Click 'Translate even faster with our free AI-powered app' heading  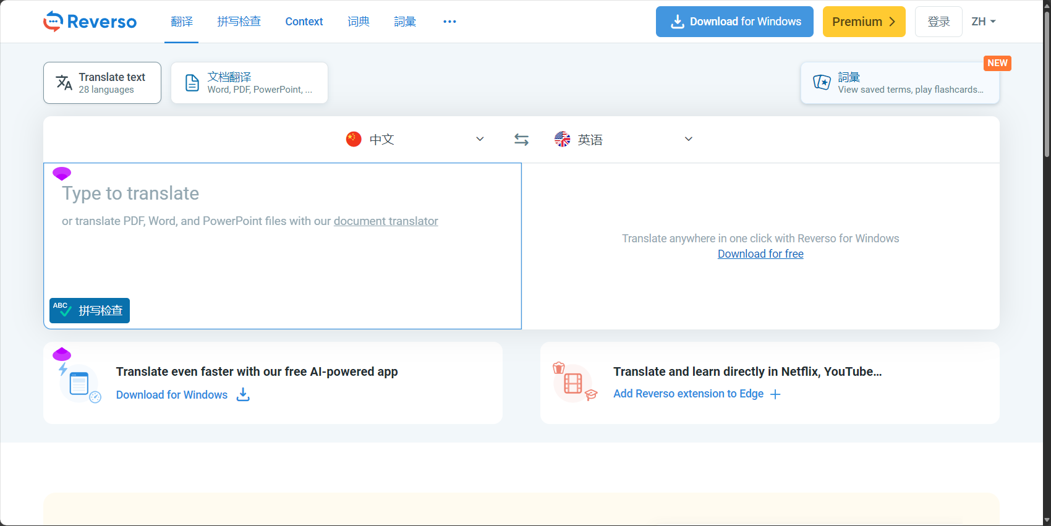(257, 371)
